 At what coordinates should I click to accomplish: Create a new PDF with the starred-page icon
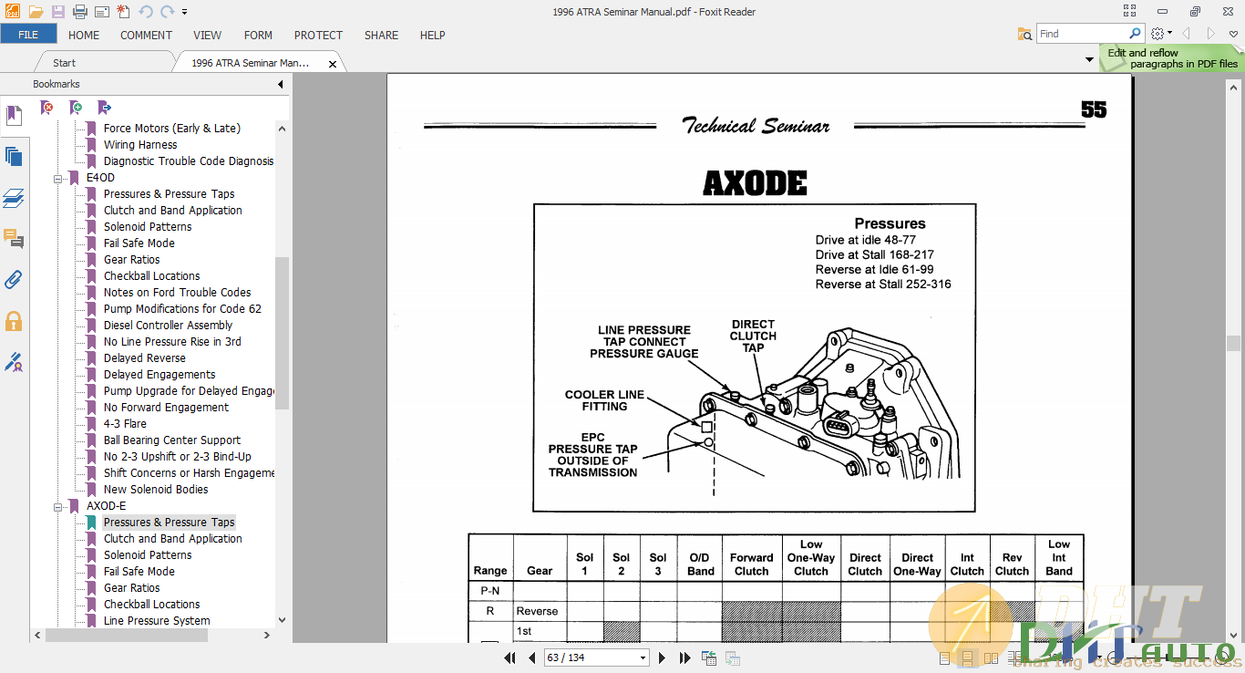tap(123, 12)
